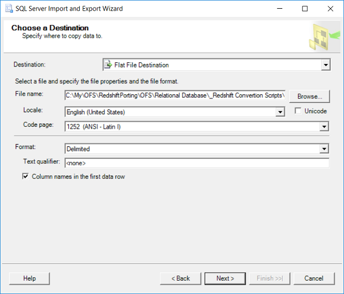
Task: Click the 'Text qualifier:' label
Action: click(x=41, y=161)
